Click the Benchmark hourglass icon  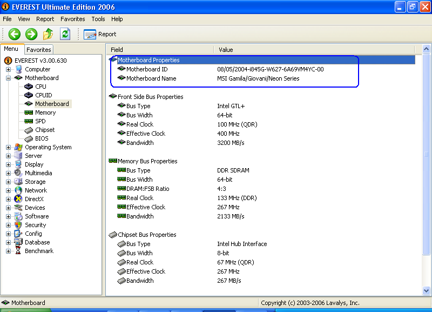pyautogui.click(x=18, y=251)
